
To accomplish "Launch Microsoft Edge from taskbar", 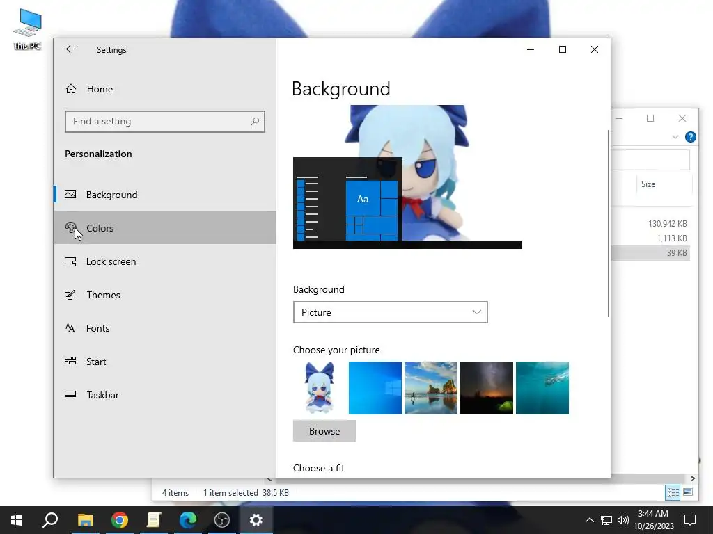I will tap(188, 520).
